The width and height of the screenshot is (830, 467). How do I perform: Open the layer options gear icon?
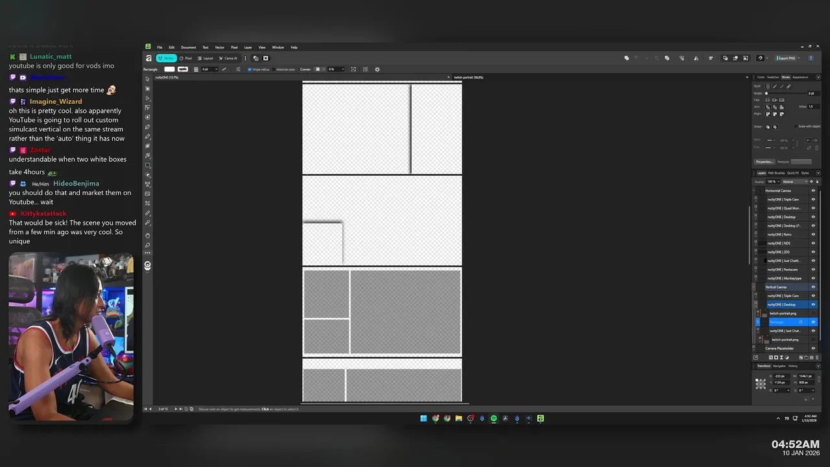[811, 182]
